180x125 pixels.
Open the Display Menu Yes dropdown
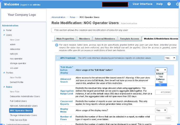161,110
